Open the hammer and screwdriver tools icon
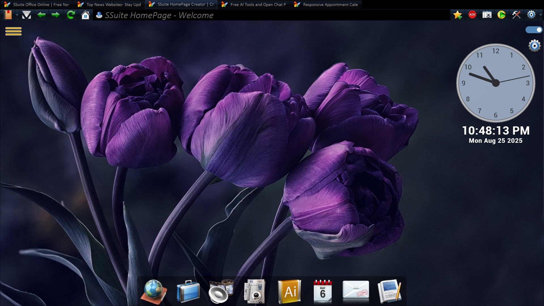This screenshot has height=306, width=544. pos(516,15)
